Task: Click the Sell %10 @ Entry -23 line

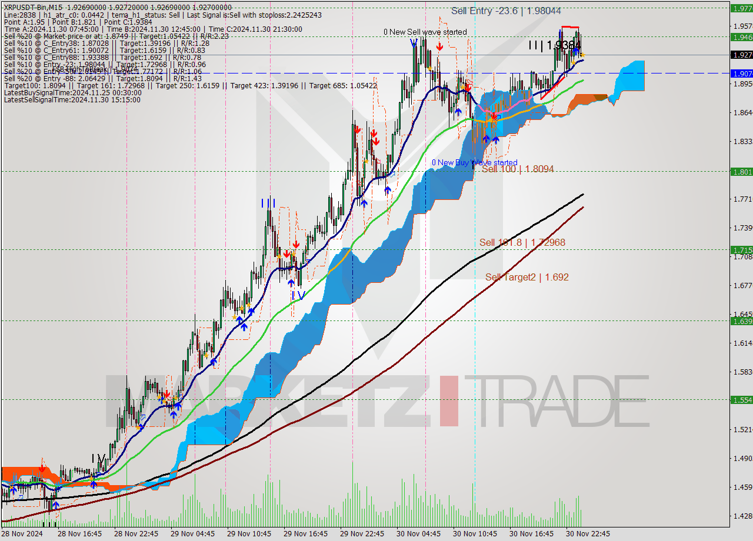Action: pyautogui.click(x=105, y=64)
